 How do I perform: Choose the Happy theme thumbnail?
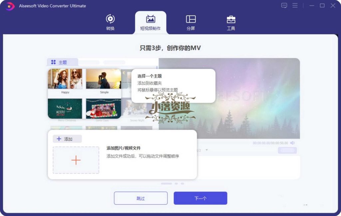point(65,79)
